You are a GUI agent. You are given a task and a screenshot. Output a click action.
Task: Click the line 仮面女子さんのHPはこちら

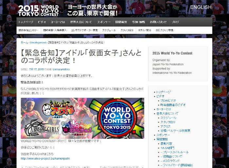(x=37, y=154)
